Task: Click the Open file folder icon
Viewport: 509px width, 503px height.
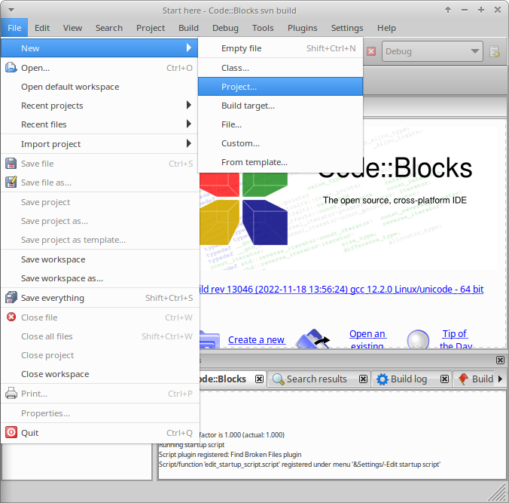Action: (x=11, y=68)
